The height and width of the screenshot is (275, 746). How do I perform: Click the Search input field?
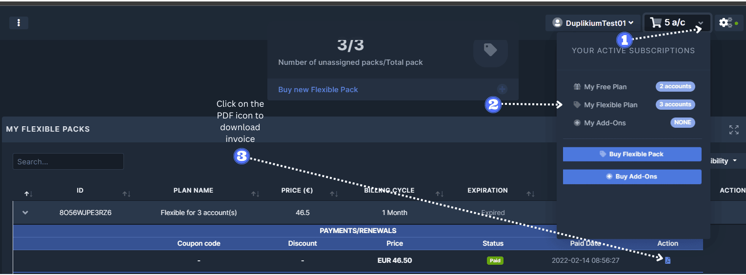pyautogui.click(x=68, y=162)
